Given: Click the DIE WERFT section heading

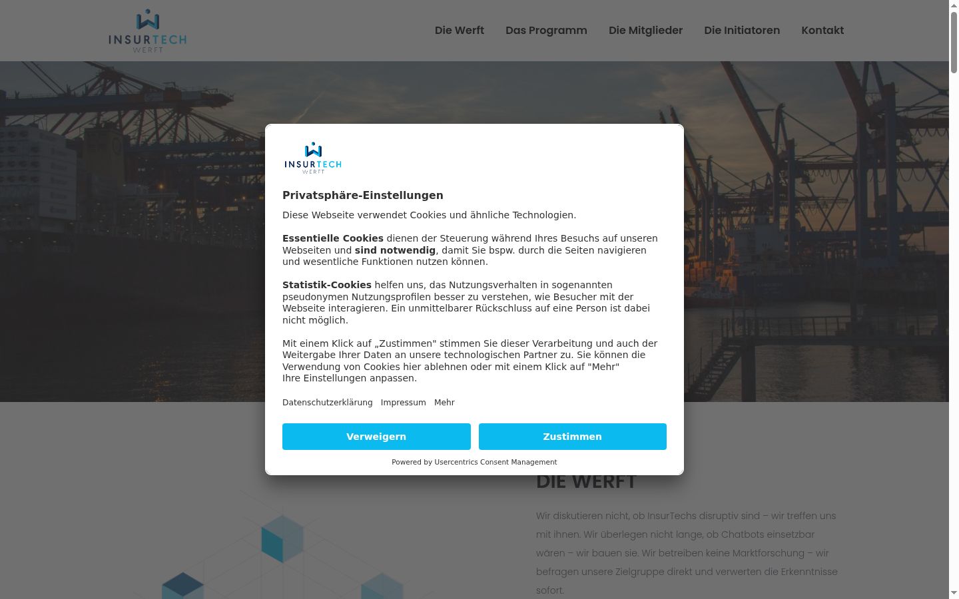Looking at the screenshot, I should (586, 482).
